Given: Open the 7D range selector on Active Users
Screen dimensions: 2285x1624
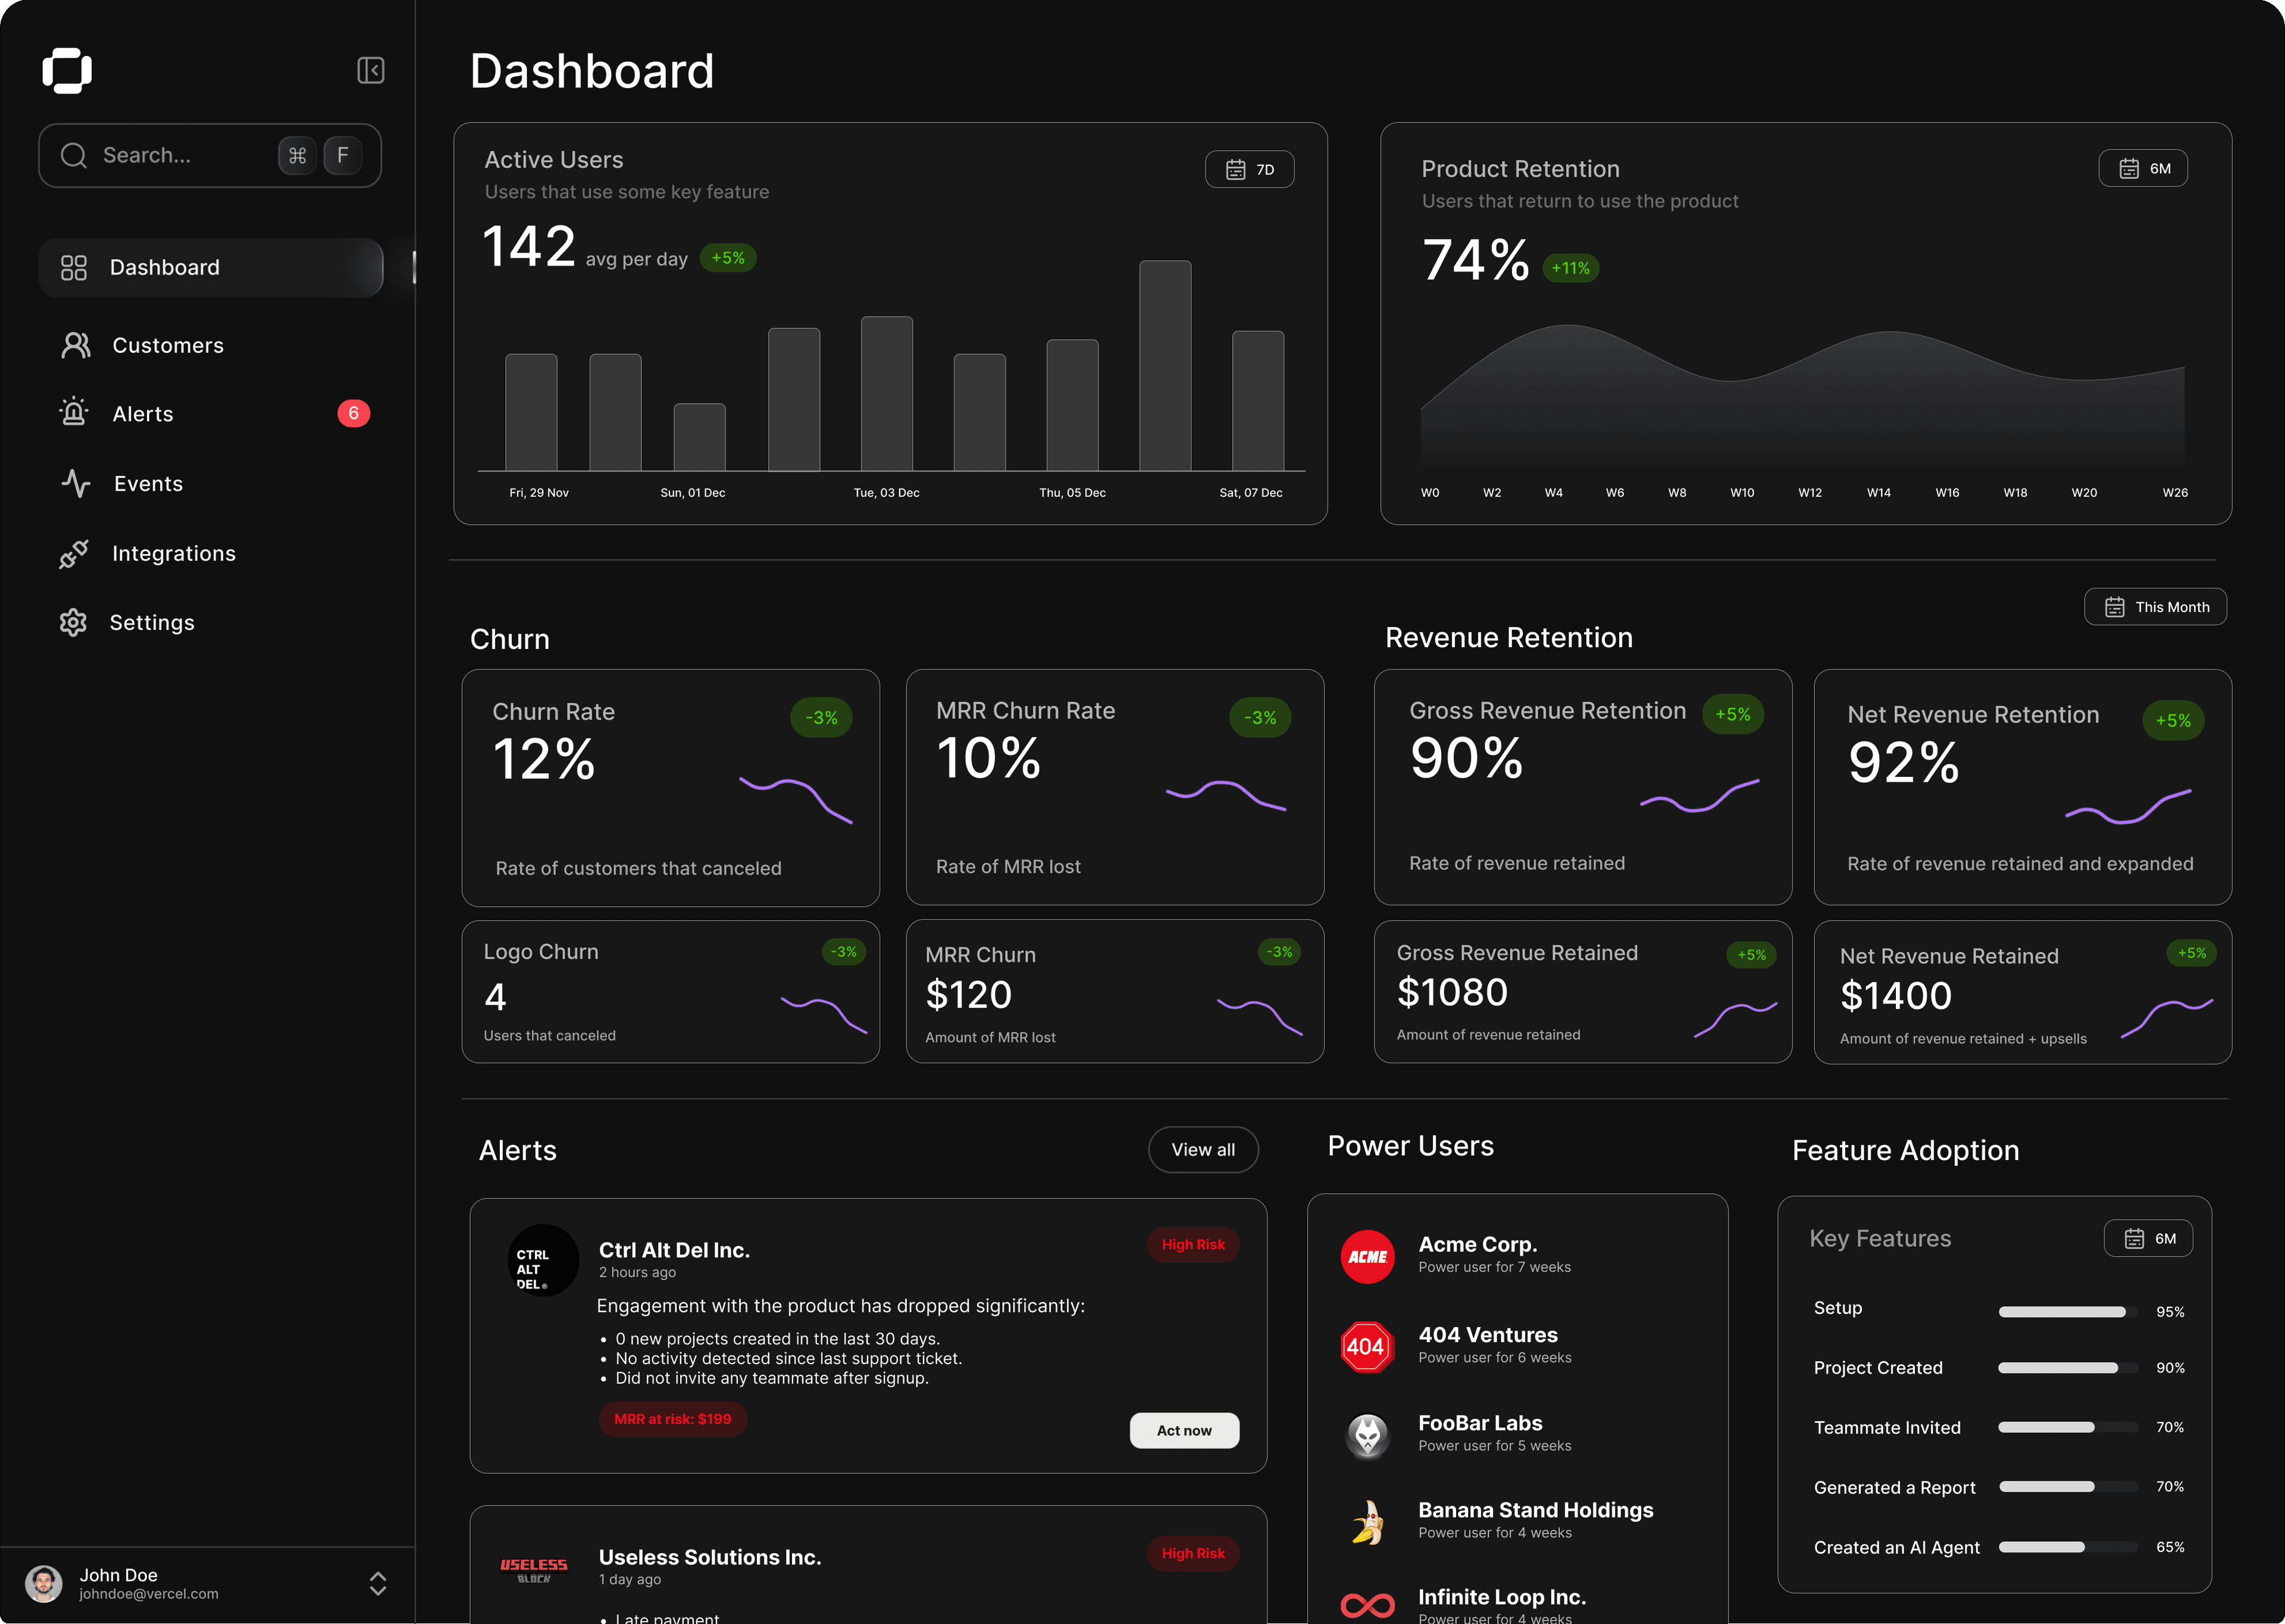Looking at the screenshot, I should [x=1249, y=169].
